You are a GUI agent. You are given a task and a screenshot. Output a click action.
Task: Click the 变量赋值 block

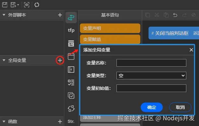pos(110,39)
